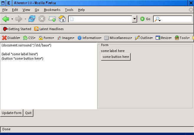The image size is (194, 135).
Task: Open the Tools menu in menu bar
Action: (x=69, y=10)
